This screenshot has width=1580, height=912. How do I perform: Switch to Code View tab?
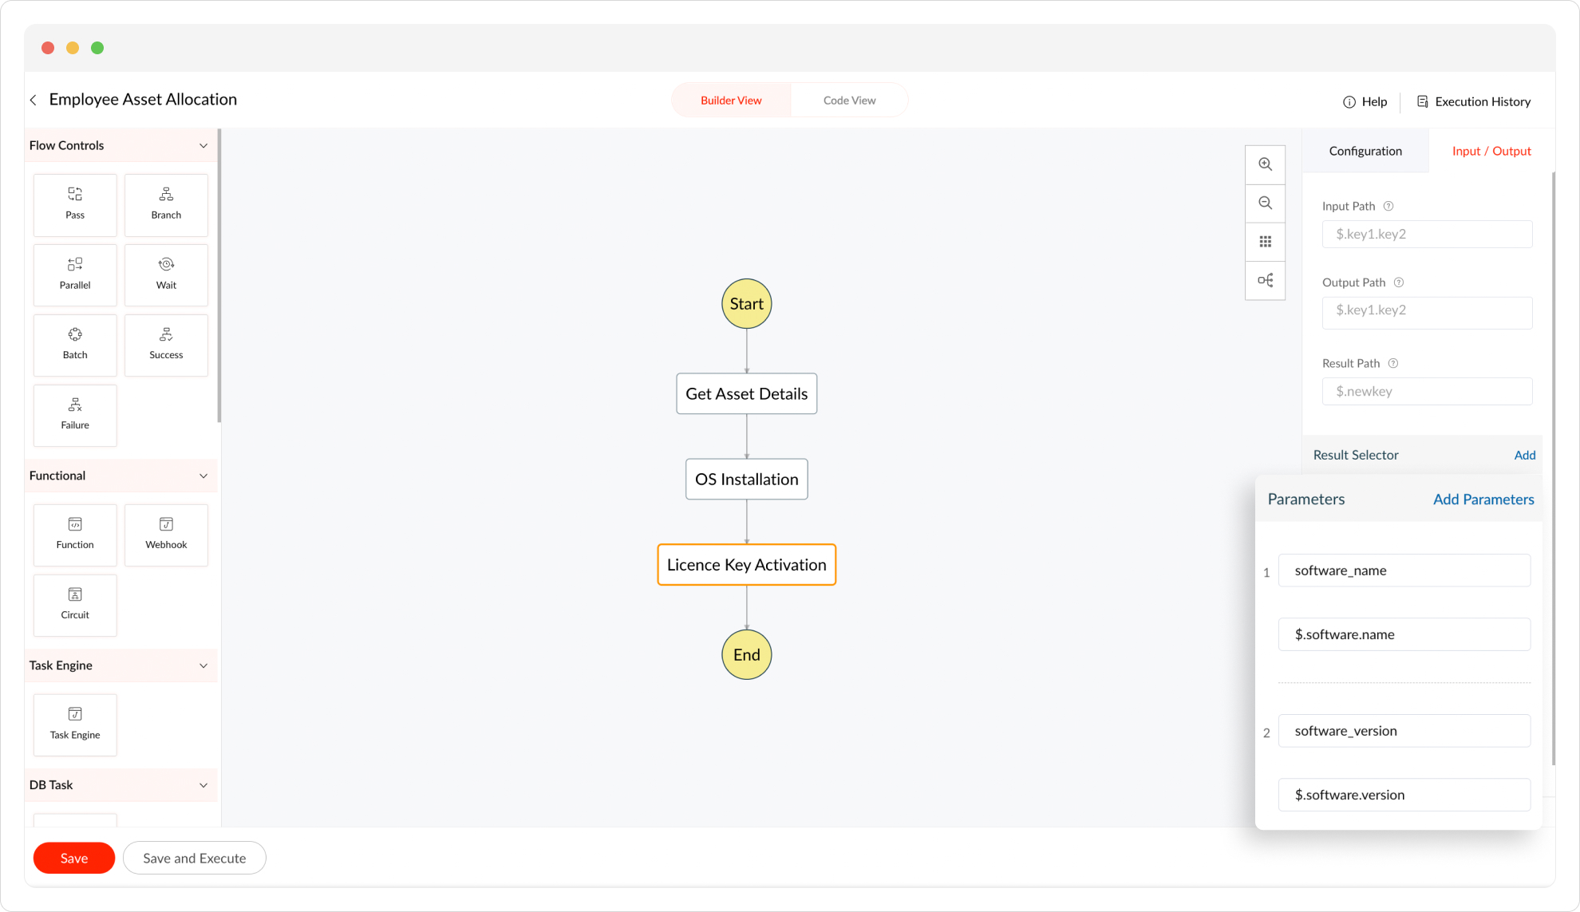point(849,101)
